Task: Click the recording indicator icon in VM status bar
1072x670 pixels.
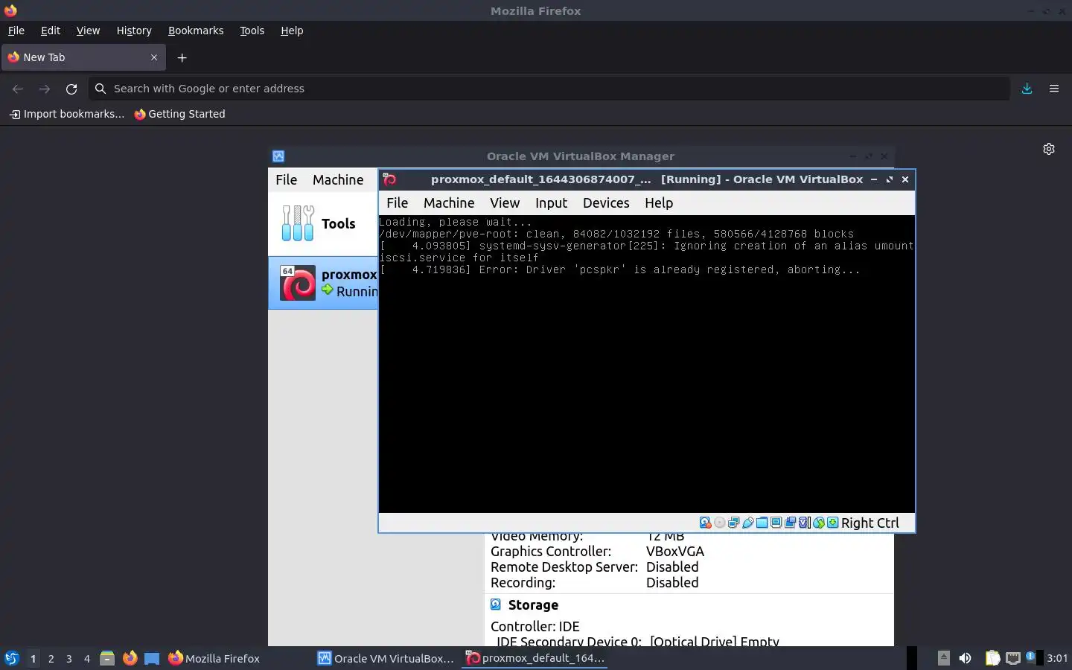Action: [x=791, y=523]
